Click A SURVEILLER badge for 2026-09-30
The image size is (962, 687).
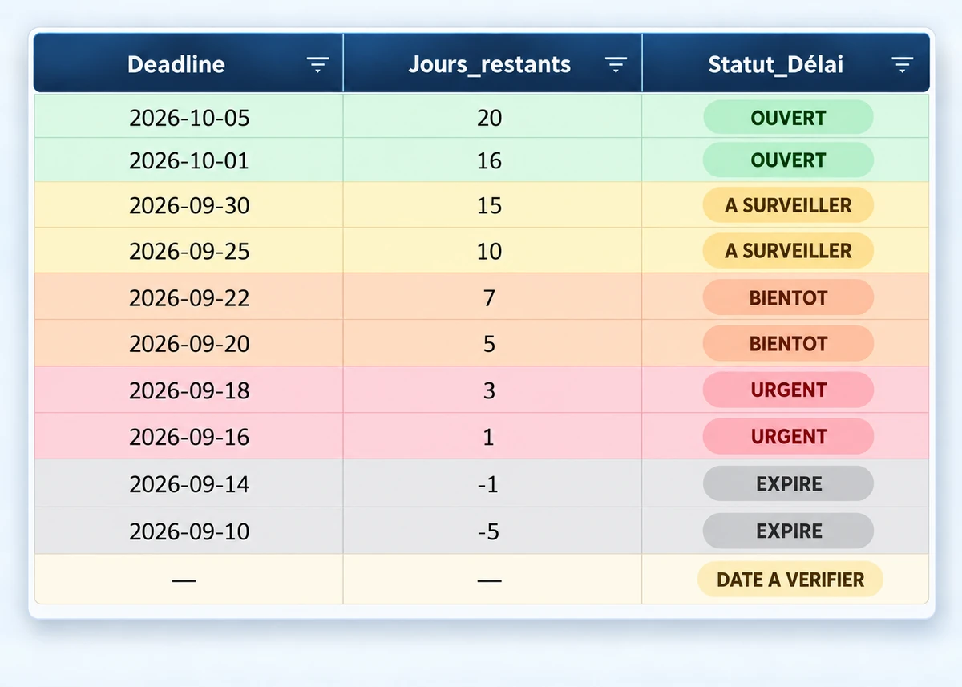788,205
